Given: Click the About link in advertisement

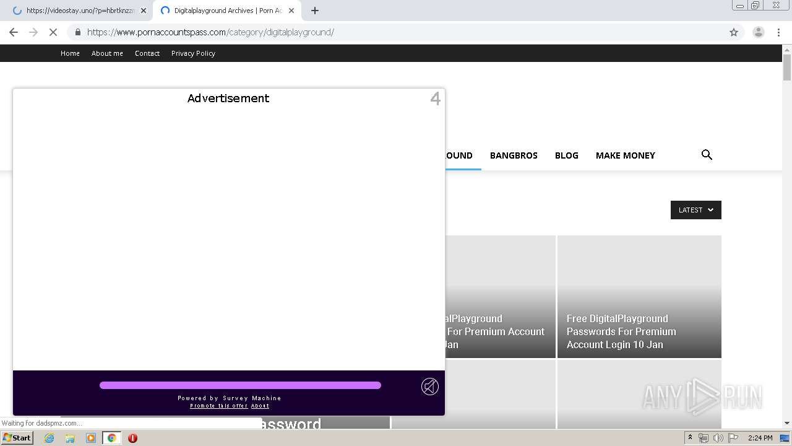Looking at the screenshot, I should 260,406.
